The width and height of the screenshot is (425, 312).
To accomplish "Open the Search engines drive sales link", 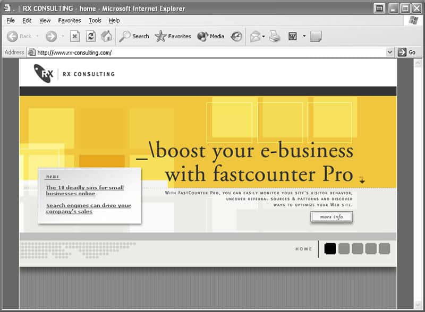I will [88, 209].
